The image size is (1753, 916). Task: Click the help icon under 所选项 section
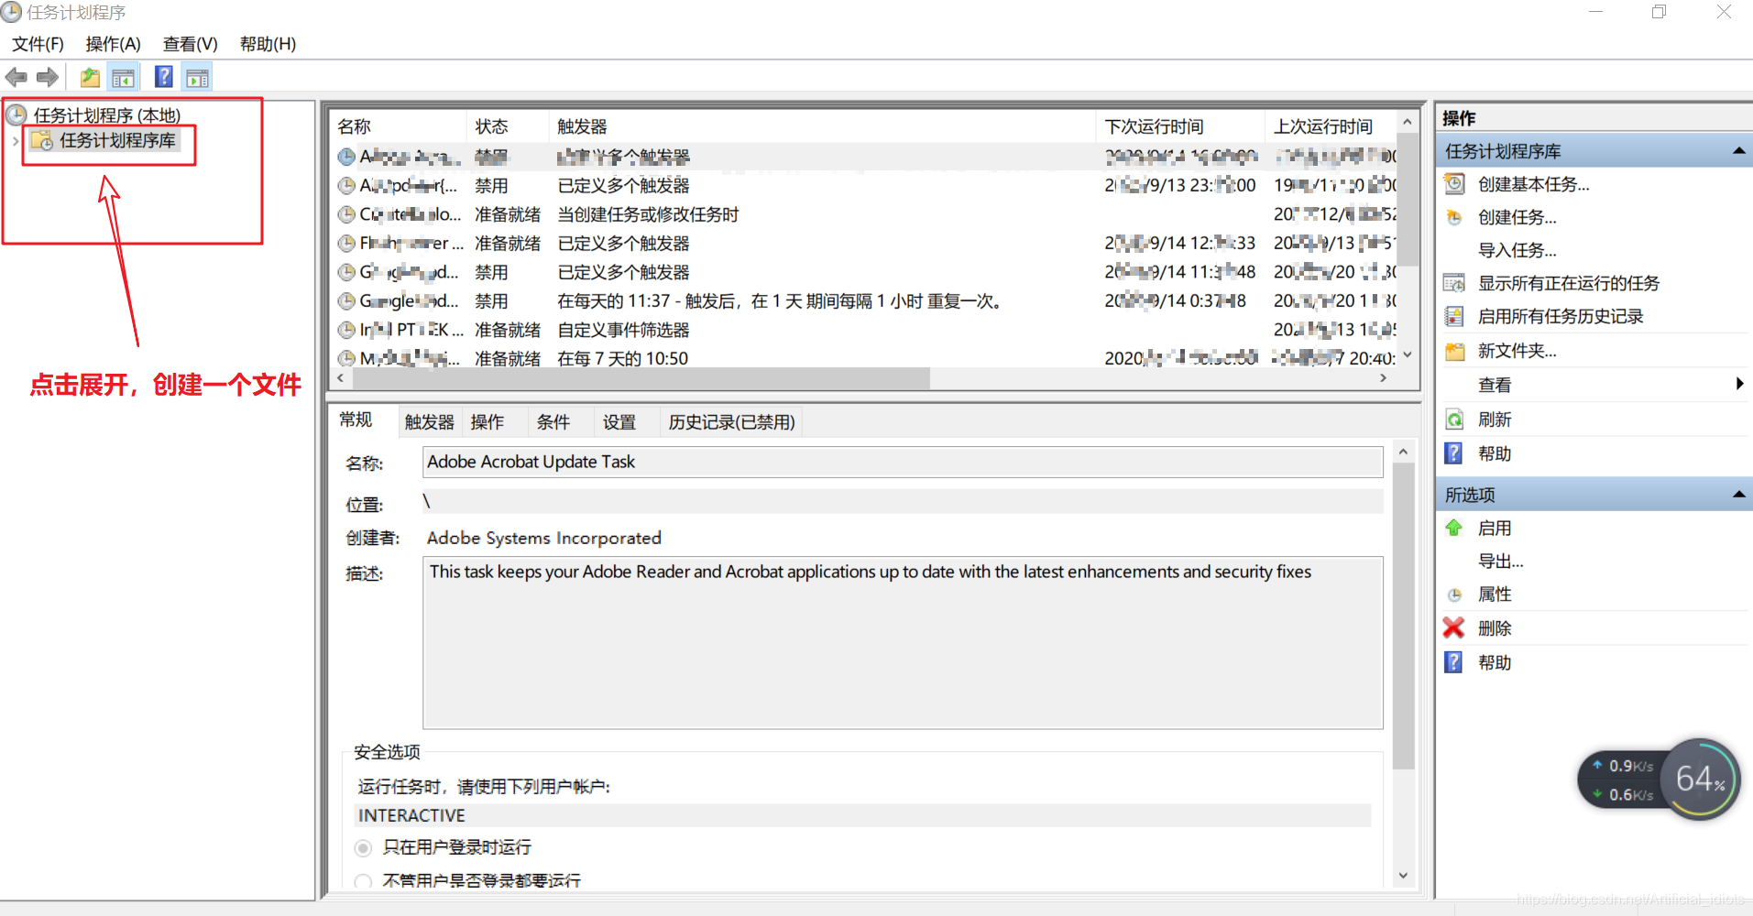pos(1454,662)
